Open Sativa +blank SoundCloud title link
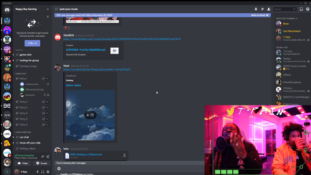The width and height of the screenshot is (311, 175). click(73, 86)
